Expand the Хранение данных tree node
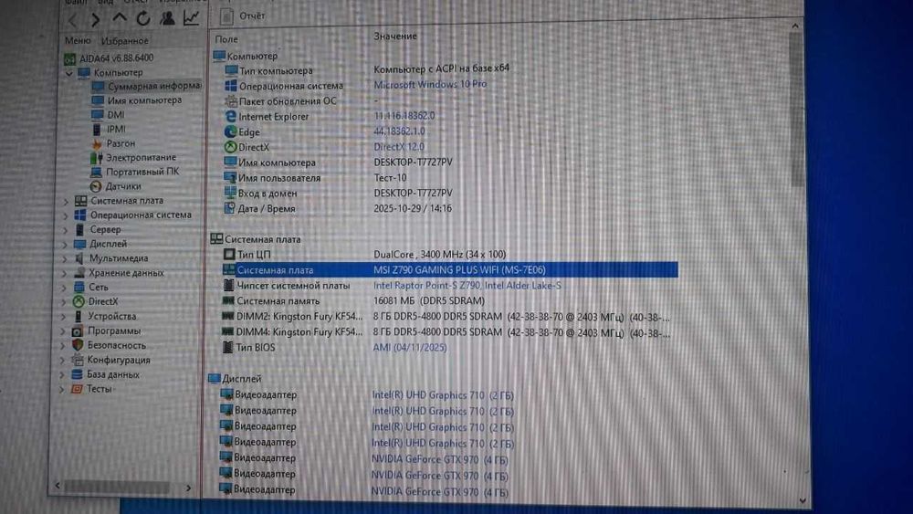The image size is (913, 514). click(64, 274)
